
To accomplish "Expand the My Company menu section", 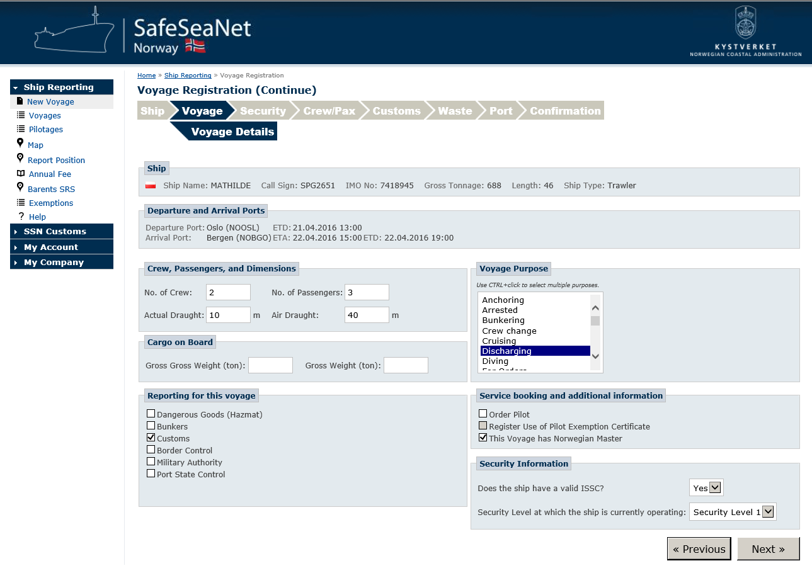I will click(62, 262).
